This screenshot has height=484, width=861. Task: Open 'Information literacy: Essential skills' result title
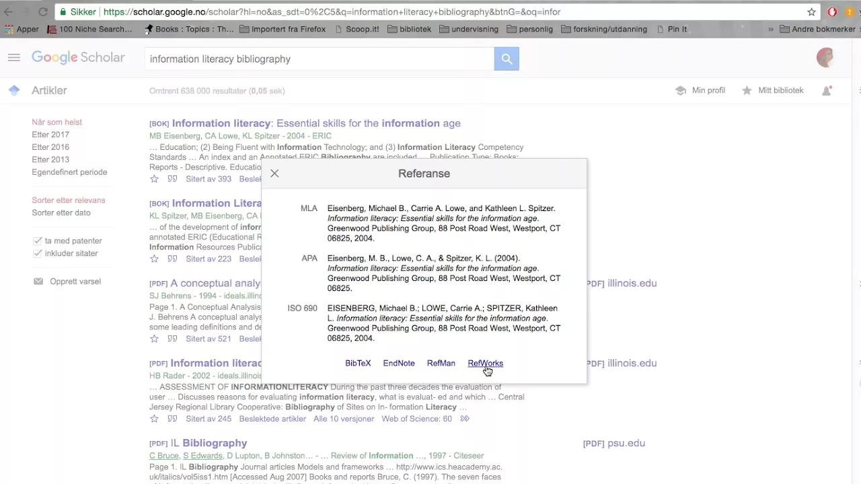316,123
